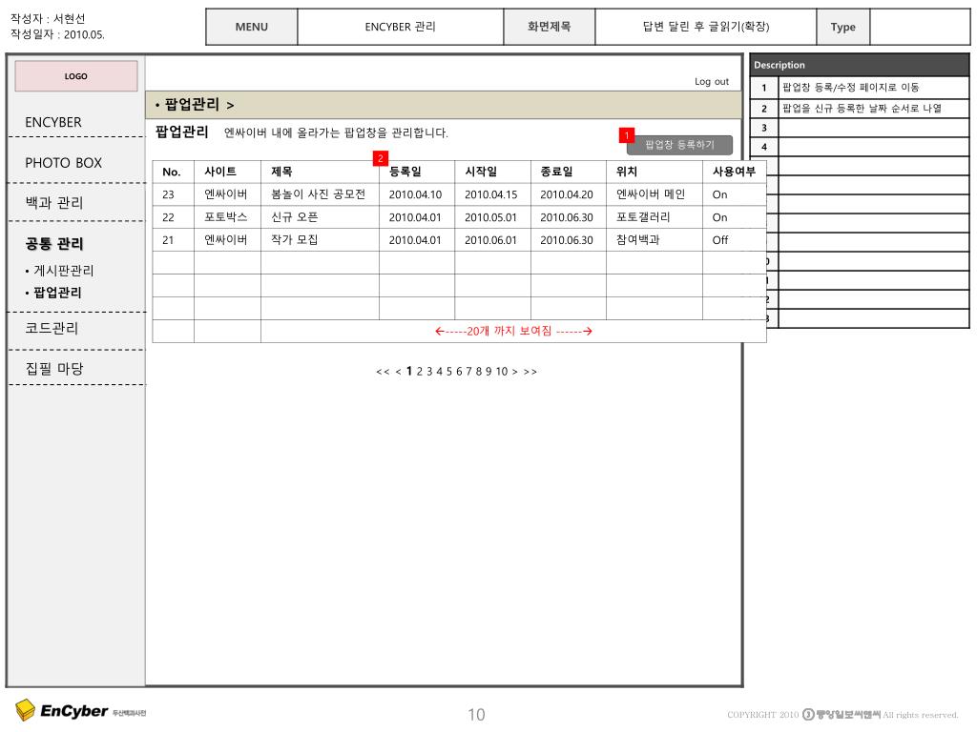Click 포토박스 site cell in row 22
977x732 pixels.
pyautogui.click(x=225, y=217)
